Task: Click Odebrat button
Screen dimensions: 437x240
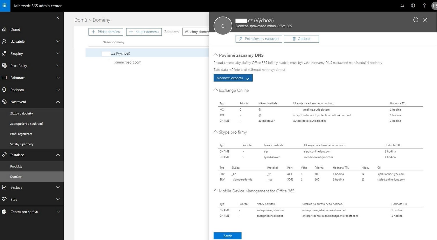Action: point(301,39)
